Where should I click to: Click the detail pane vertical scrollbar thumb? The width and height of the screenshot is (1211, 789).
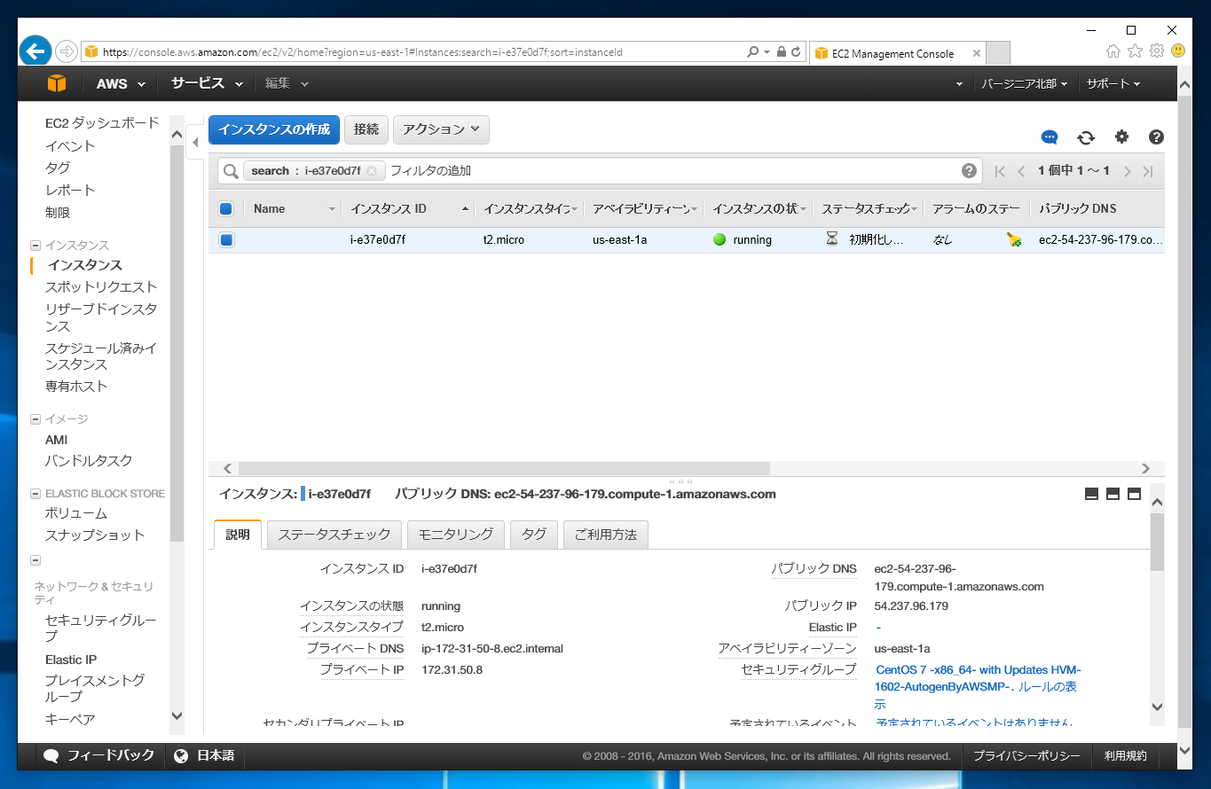point(1157,541)
